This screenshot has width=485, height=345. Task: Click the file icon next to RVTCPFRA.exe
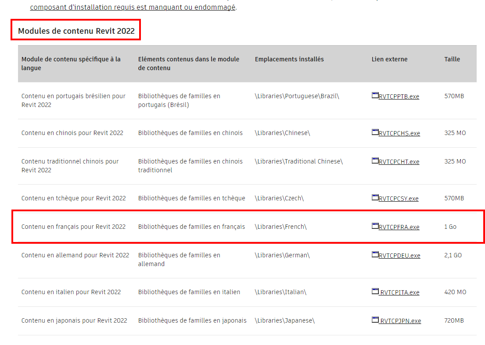[x=375, y=226]
